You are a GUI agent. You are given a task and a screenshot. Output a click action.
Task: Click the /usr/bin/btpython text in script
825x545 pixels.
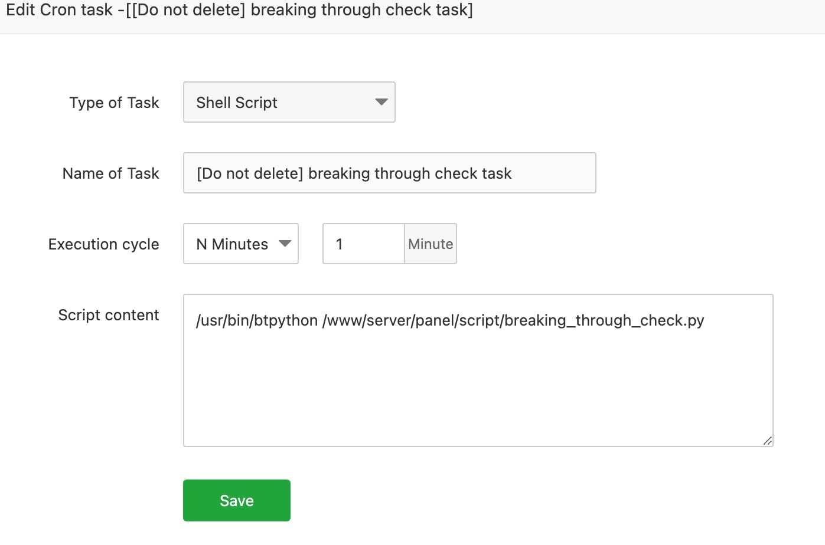click(257, 320)
